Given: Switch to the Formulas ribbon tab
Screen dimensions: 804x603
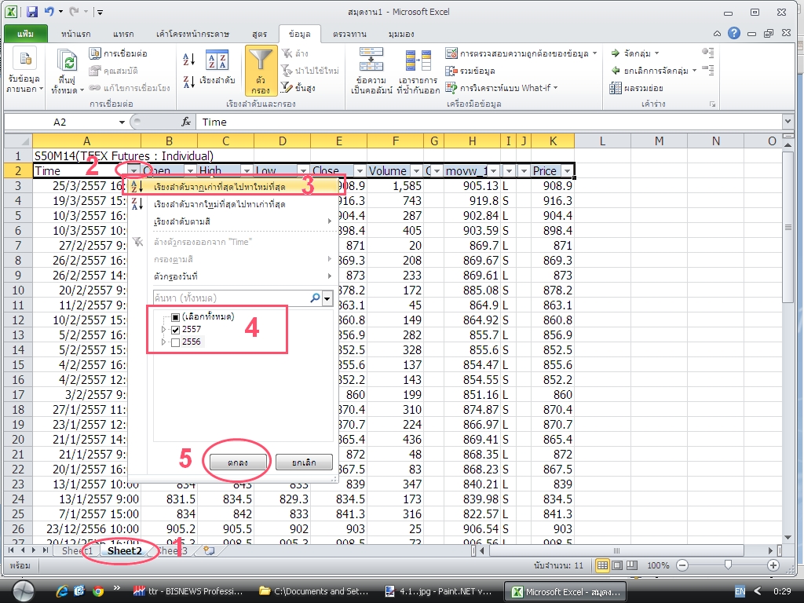Looking at the screenshot, I should pyautogui.click(x=259, y=34).
